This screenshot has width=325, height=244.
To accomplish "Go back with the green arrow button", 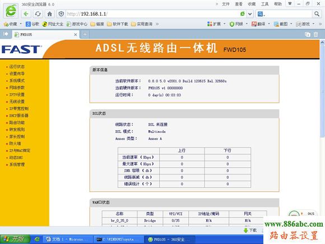I will click(26, 14).
